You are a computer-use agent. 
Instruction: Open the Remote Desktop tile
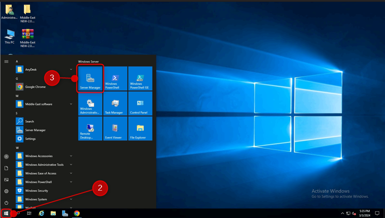90,128
